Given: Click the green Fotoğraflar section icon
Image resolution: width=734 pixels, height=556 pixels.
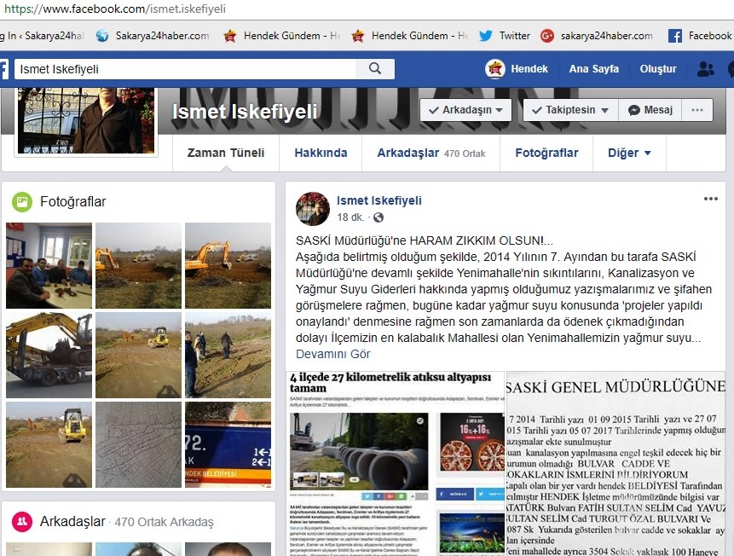Looking at the screenshot, I should (x=22, y=202).
